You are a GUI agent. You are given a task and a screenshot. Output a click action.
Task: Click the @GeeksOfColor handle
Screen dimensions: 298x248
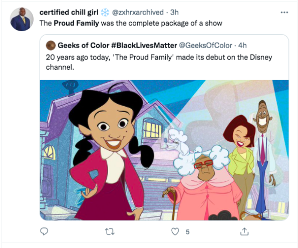[x=206, y=46]
